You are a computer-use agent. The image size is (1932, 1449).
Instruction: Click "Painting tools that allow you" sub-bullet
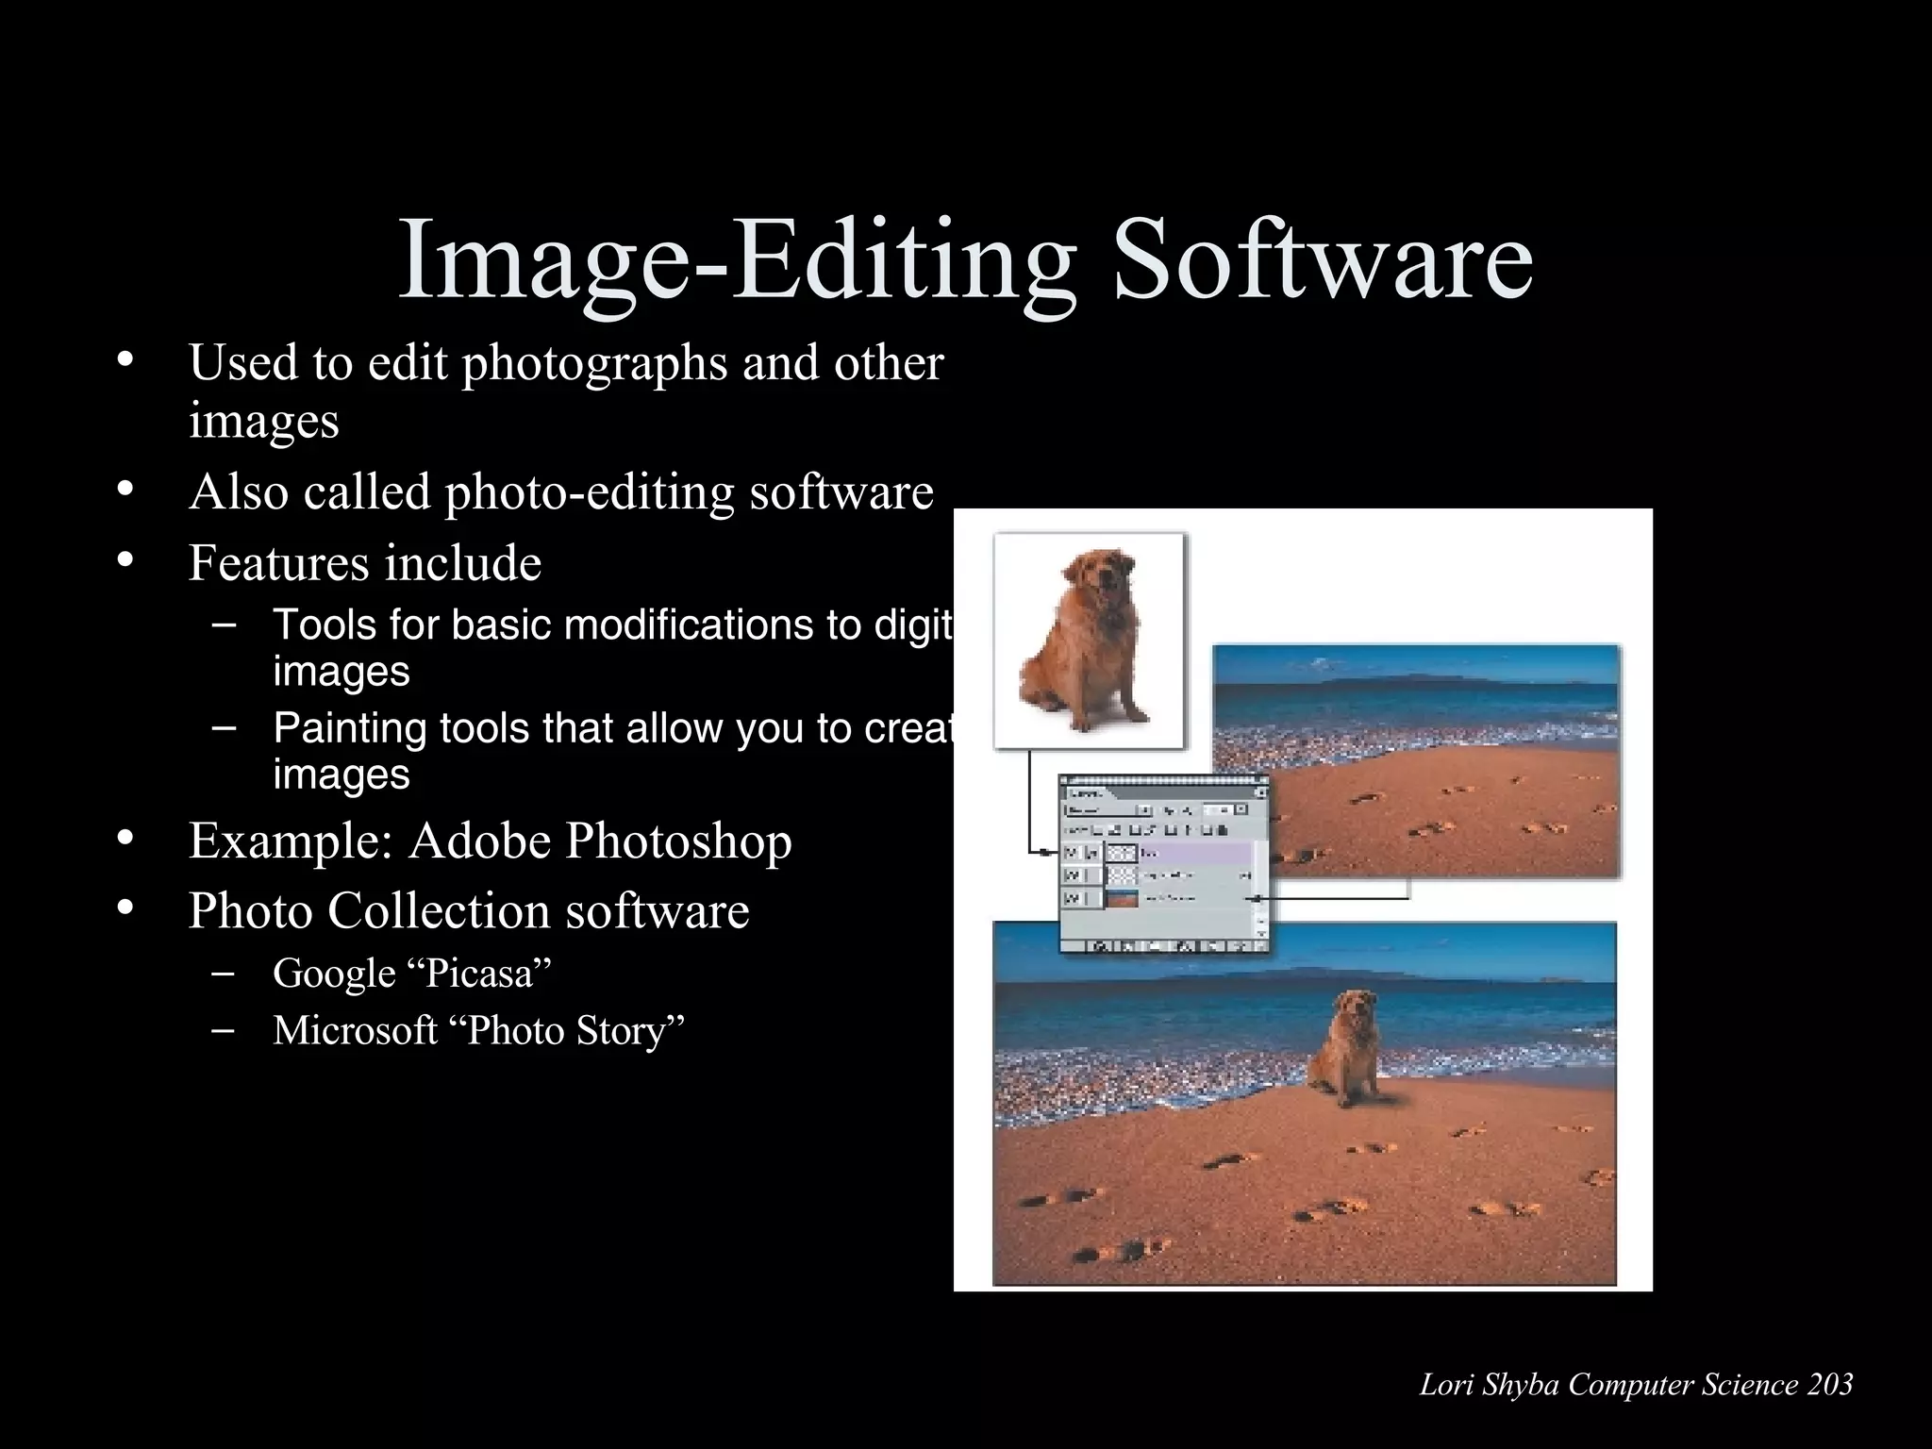pos(613,750)
